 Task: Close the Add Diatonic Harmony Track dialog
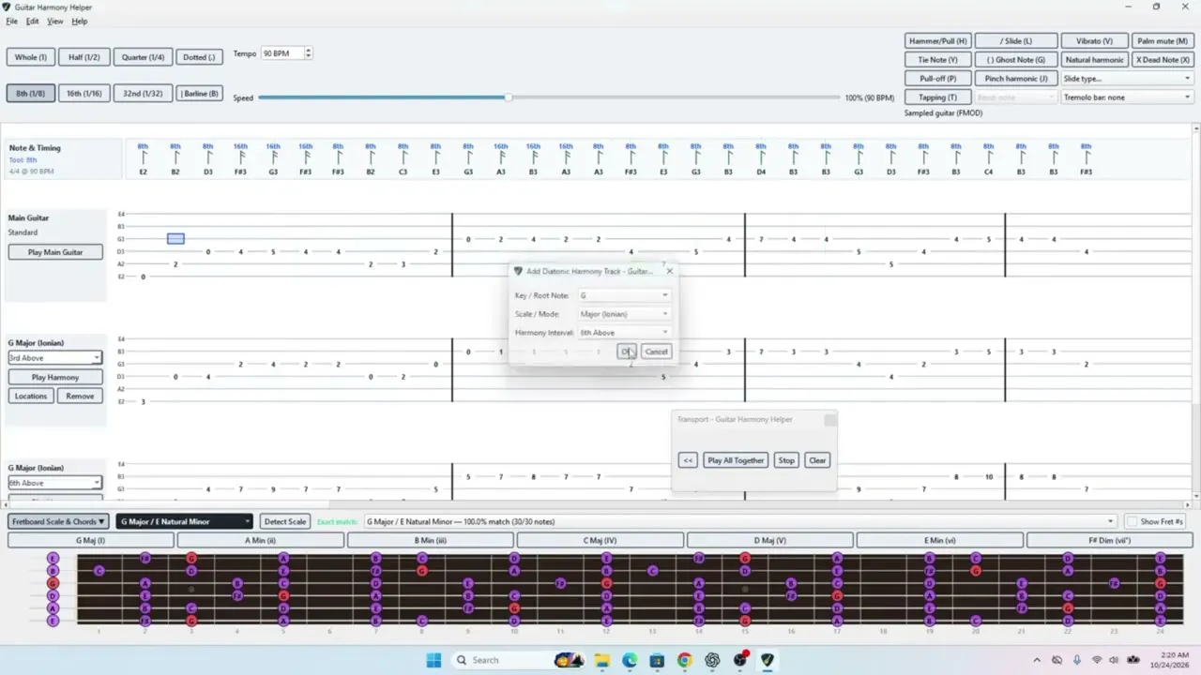point(669,271)
